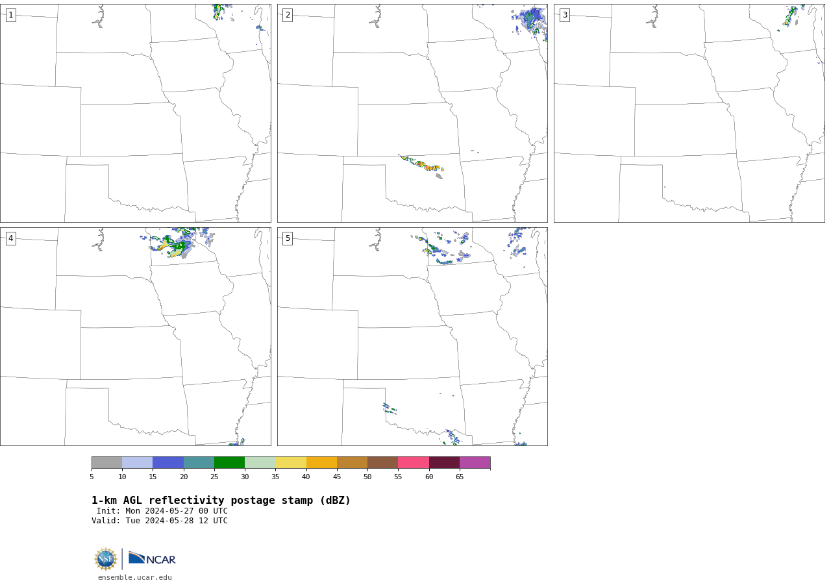Screen dimensions: 831x585
Task: Select the dark green 25-30 dBZ swatch
Action: pyautogui.click(x=229, y=463)
